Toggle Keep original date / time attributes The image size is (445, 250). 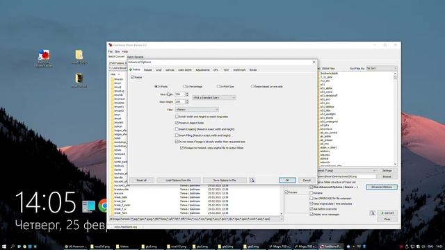pyautogui.click(x=311, y=203)
